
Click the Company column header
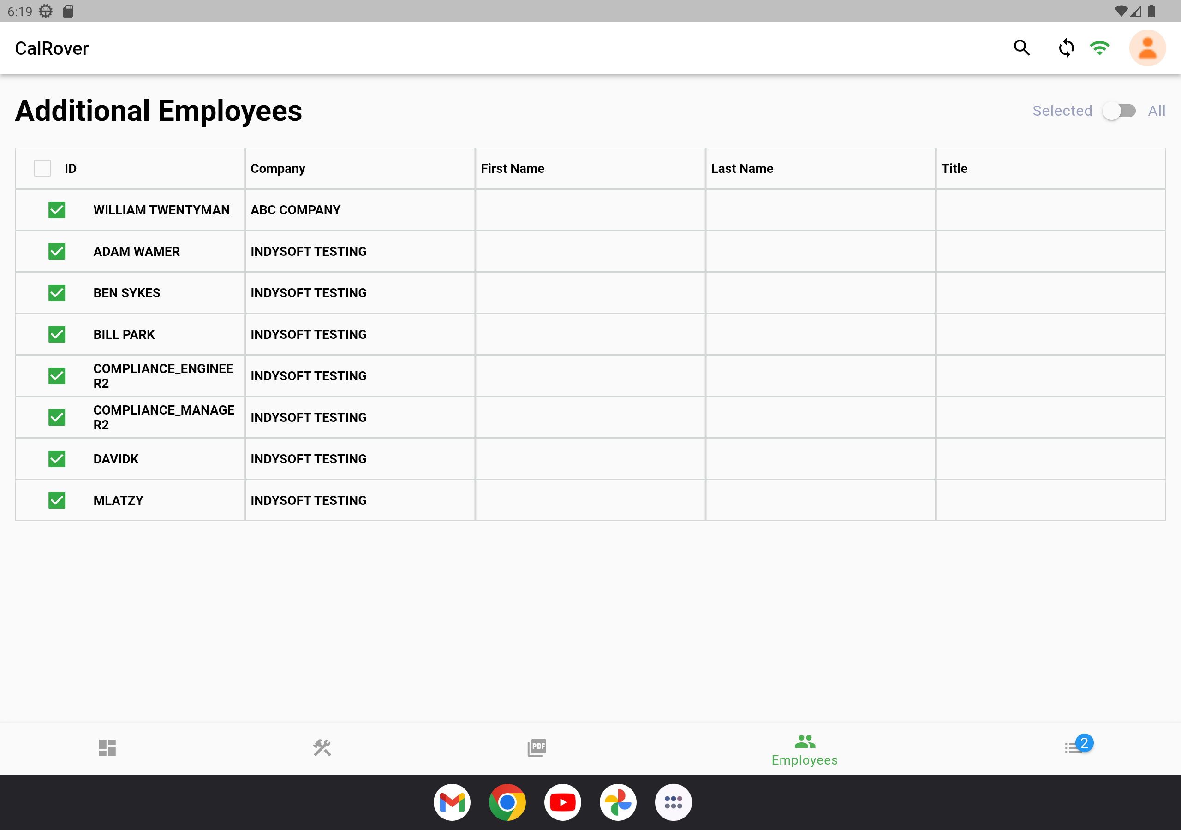pos(278,168)
